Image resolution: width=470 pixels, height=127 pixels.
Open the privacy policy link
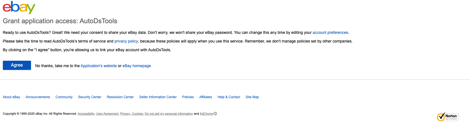tap(126, 41)
